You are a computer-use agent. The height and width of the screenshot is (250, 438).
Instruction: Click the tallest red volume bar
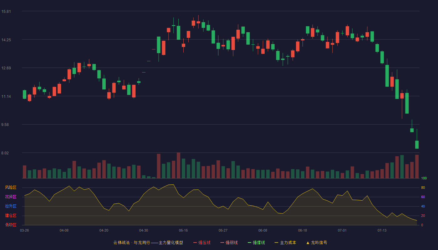178,165
